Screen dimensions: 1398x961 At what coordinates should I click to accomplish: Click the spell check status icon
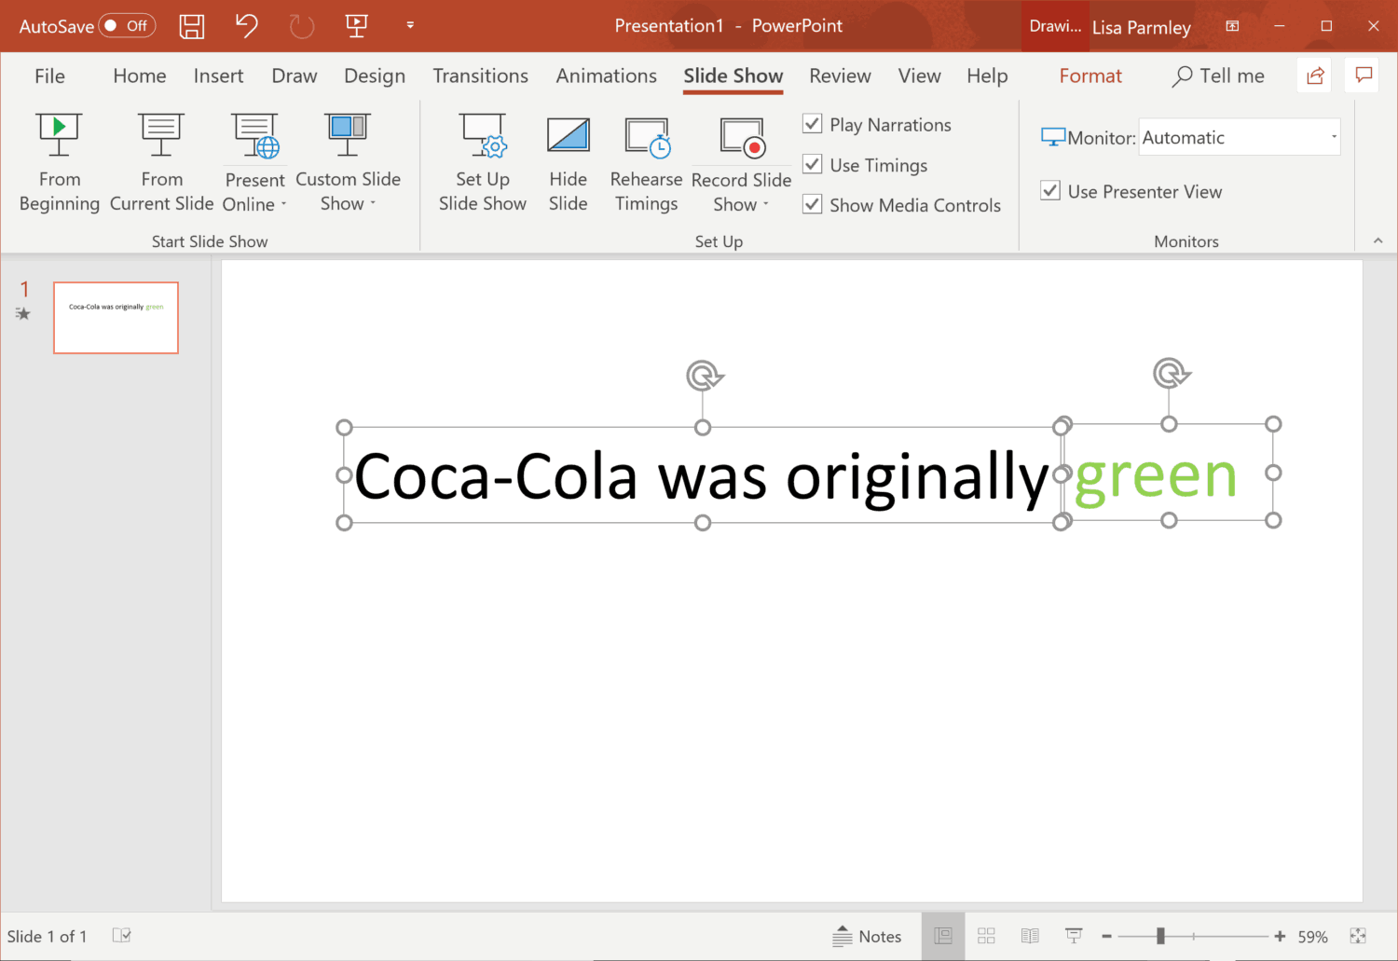tap(121, 936)
